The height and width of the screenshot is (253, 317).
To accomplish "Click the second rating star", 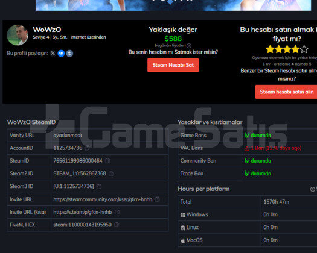I will click(x=278, y=49).
